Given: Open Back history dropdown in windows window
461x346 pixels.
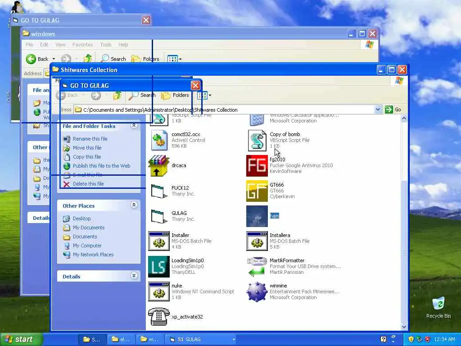Looking at the screenshot, I should [x=54, y=59].
